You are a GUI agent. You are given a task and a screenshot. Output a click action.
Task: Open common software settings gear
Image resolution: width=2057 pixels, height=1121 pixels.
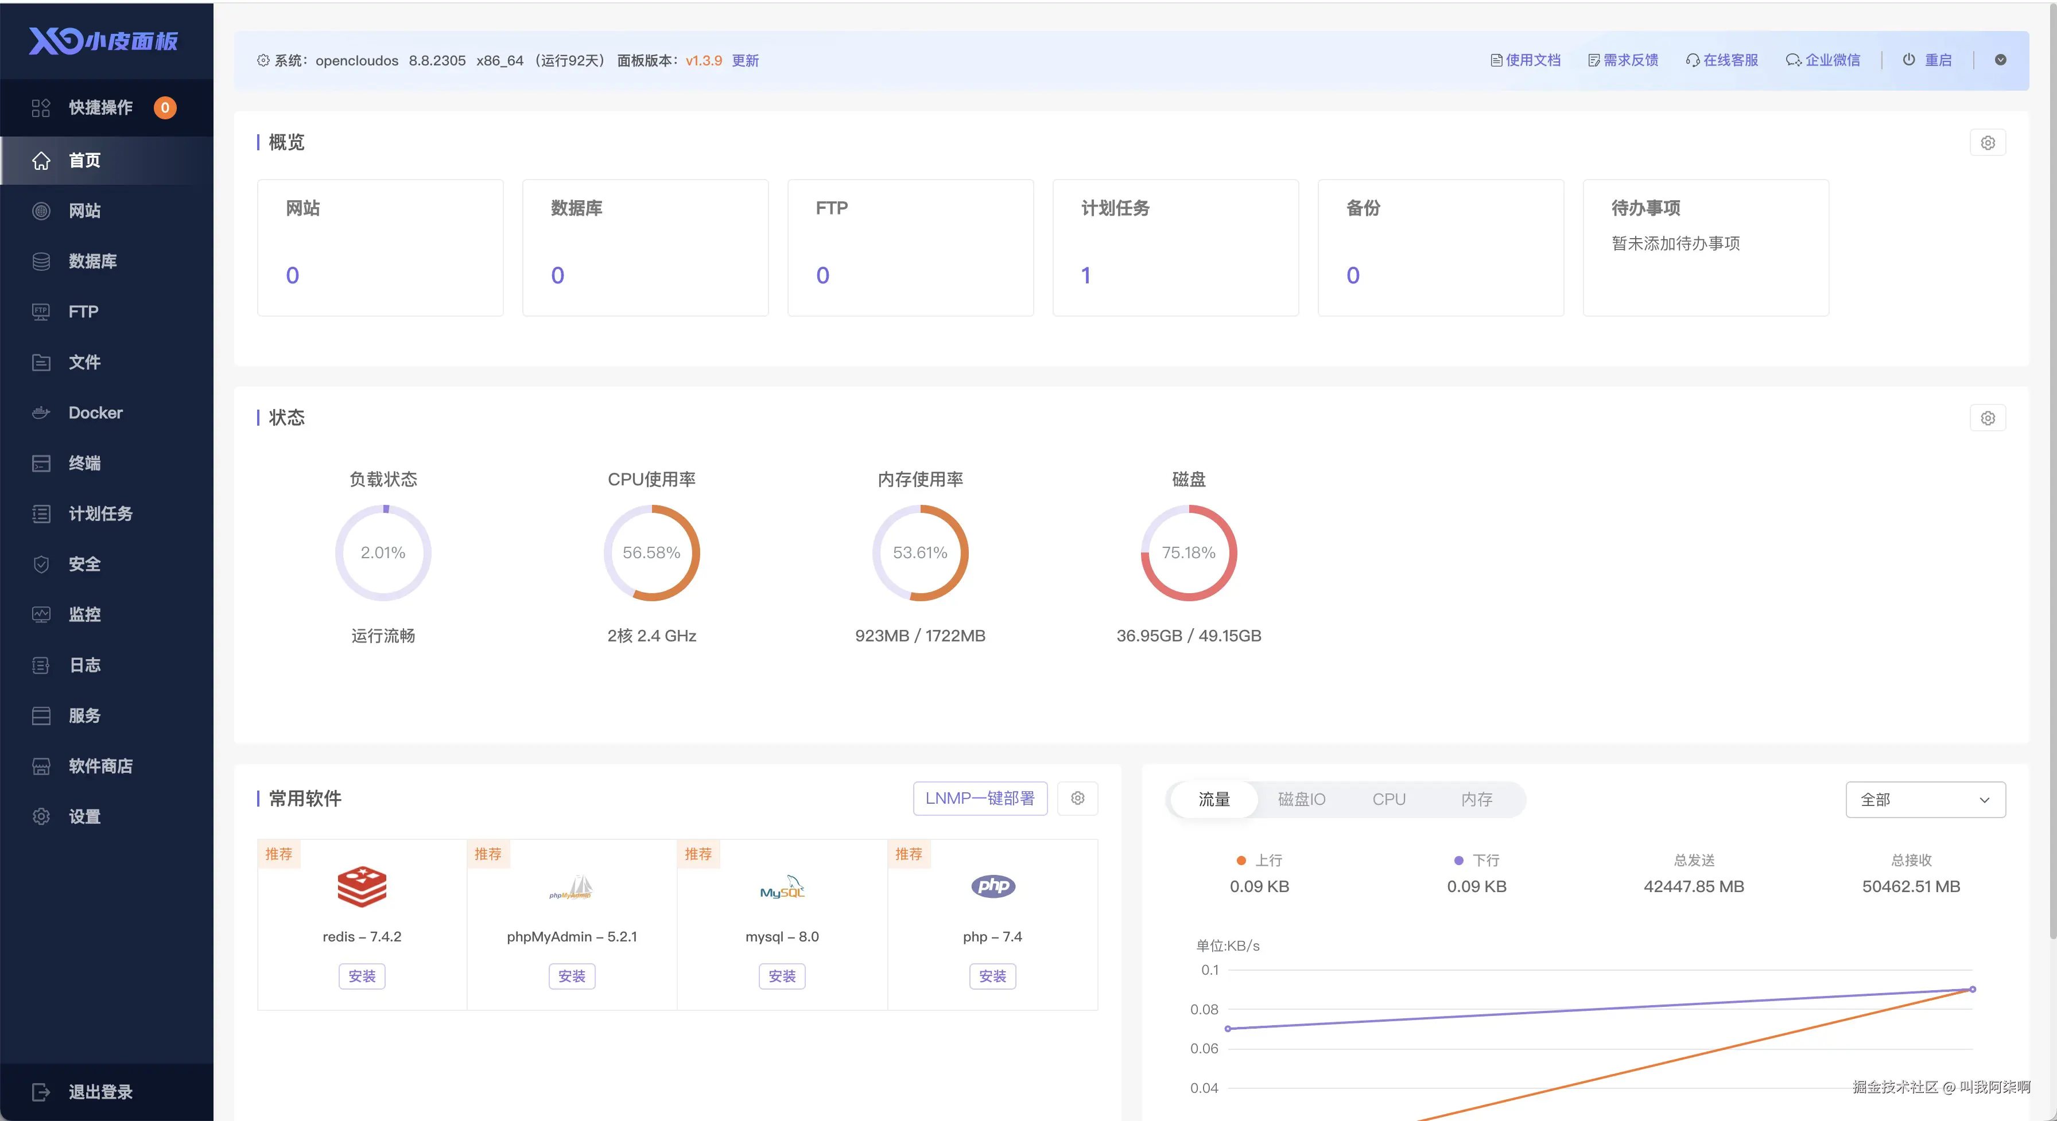click(1077, 799)
